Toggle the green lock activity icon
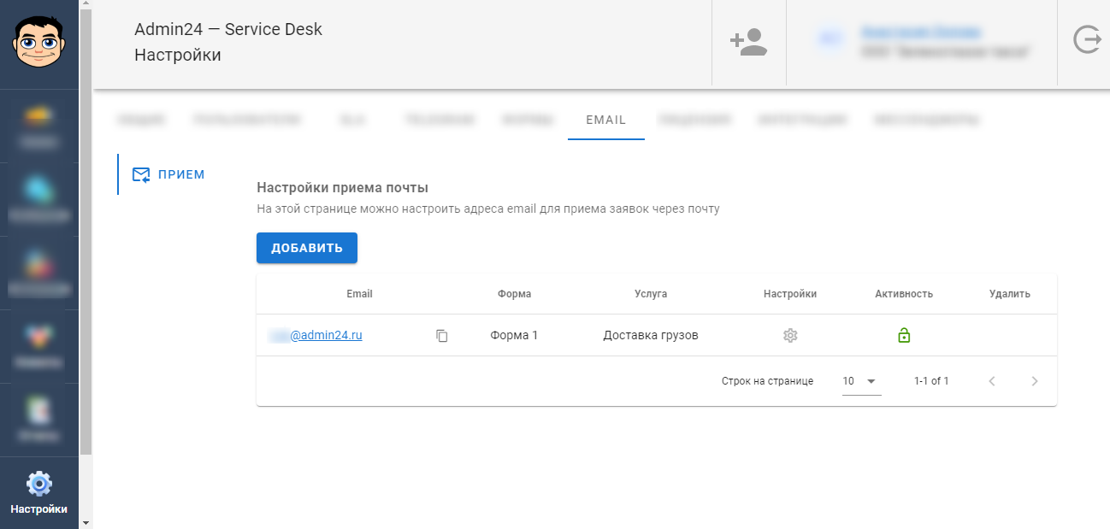This screenshot has width=1110, height=529. (x=904, y=336)
